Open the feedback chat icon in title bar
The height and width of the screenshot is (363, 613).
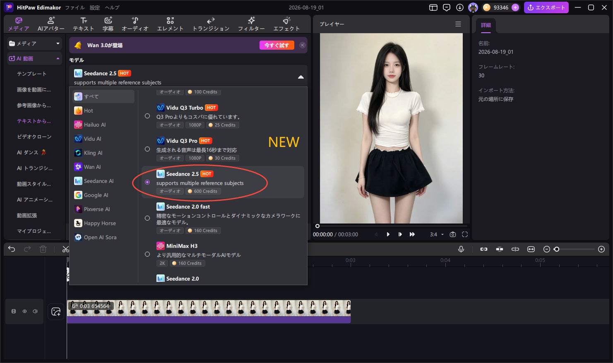click(x=447, y=7)
